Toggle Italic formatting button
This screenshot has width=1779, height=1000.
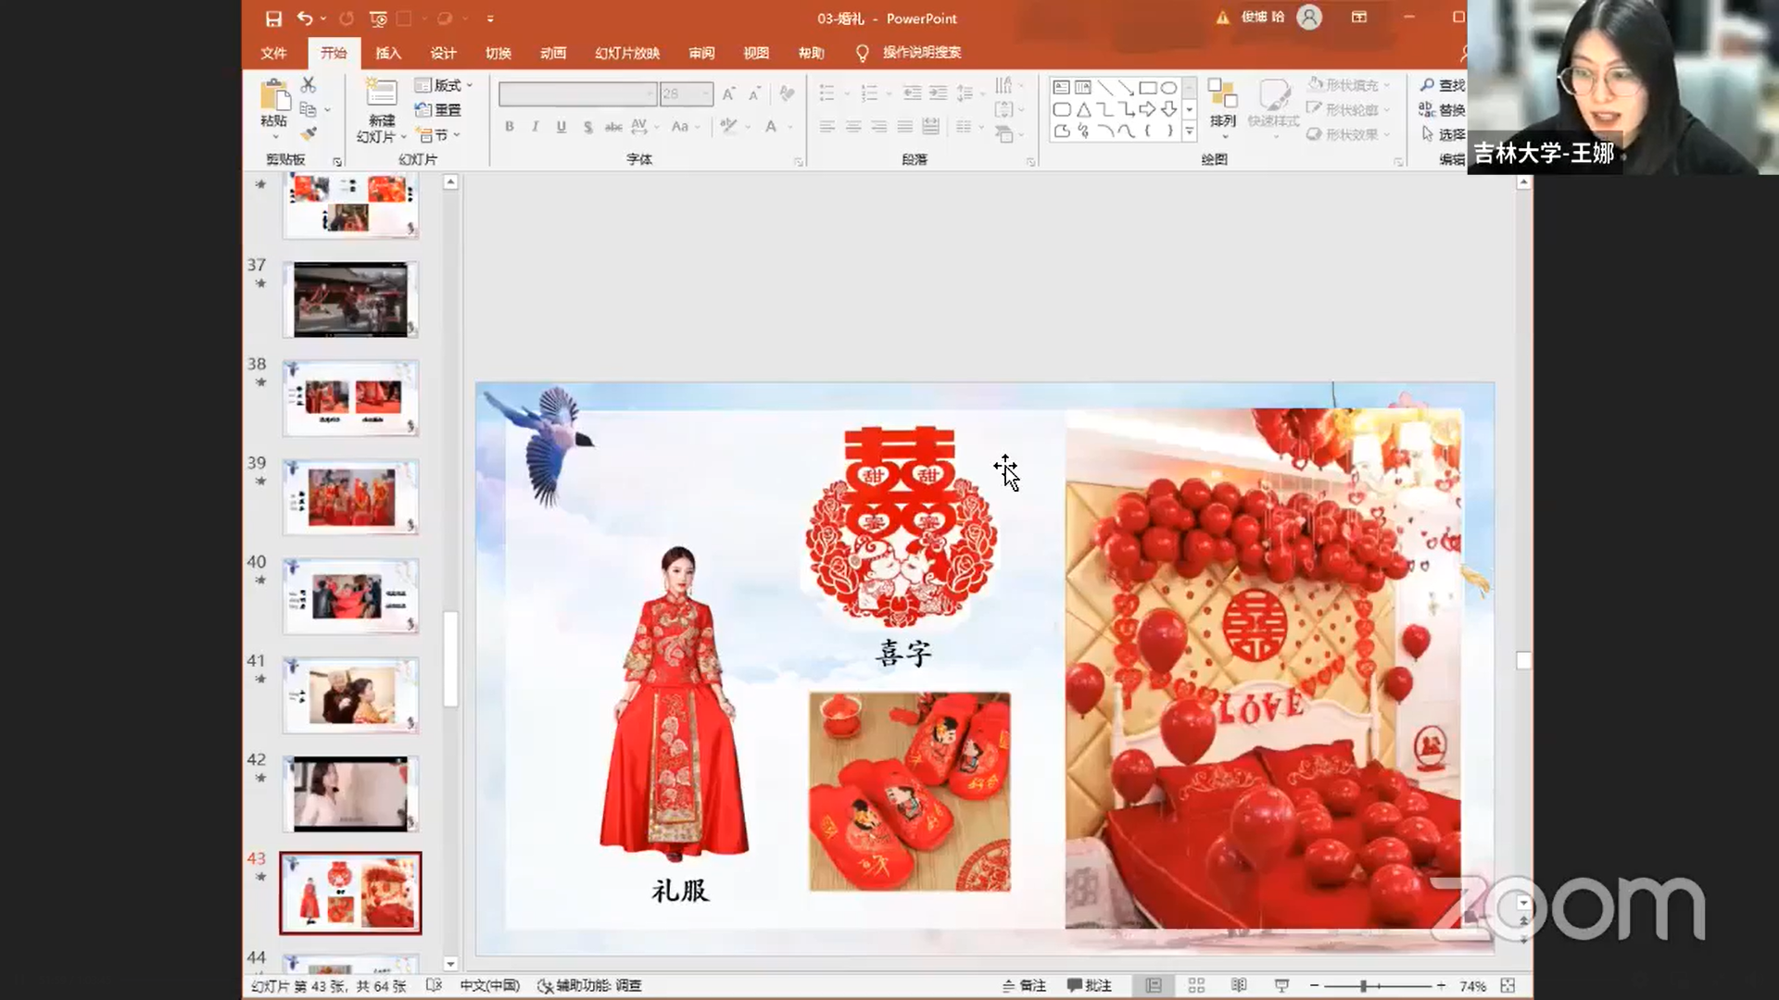(535, 127)
